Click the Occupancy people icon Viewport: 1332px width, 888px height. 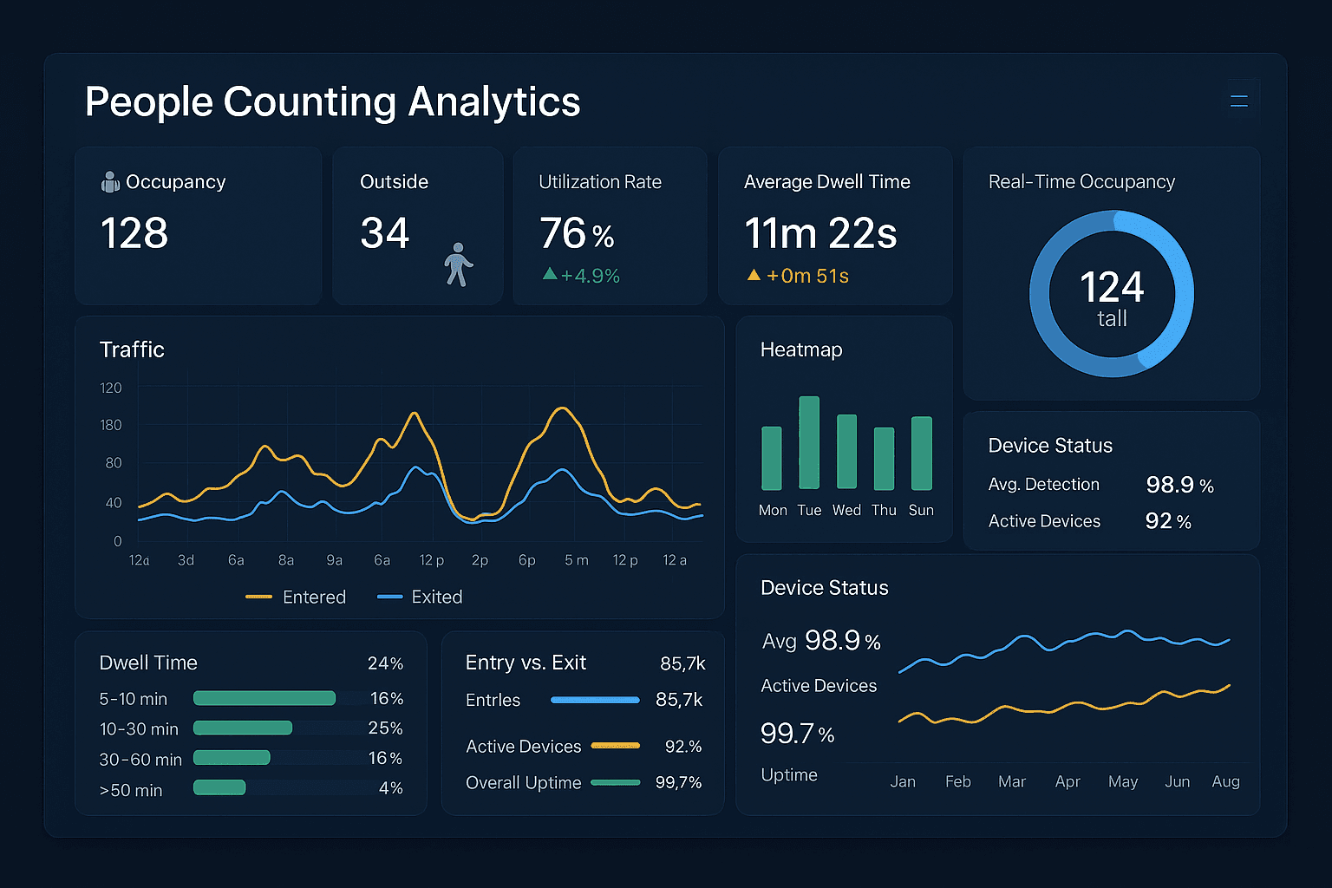pos(109,181)
